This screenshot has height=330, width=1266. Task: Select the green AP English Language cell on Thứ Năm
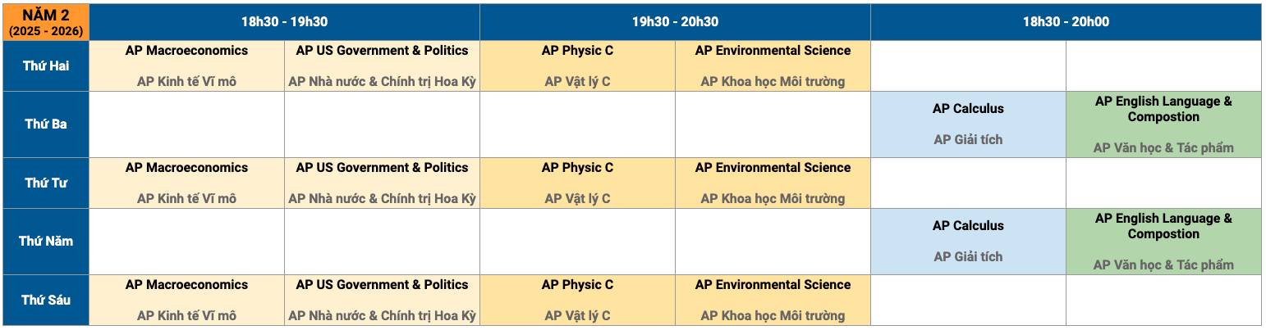tap(1163, 242)
